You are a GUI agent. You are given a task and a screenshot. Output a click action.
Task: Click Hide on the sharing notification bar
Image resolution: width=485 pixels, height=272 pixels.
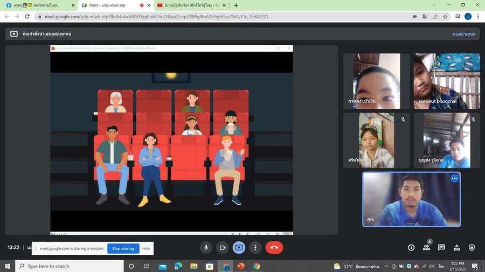point(146,248)
